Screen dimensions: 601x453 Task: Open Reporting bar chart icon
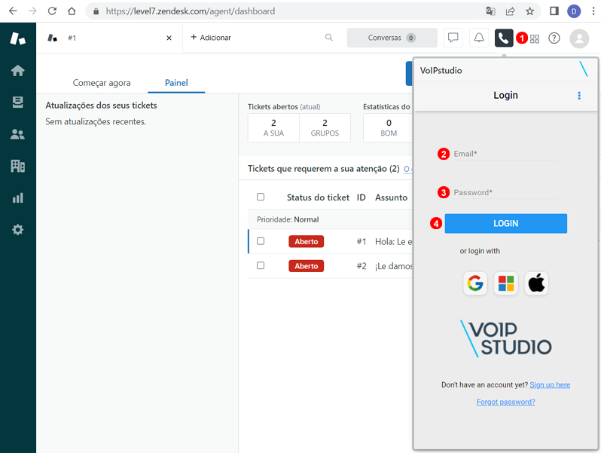[x=17, y=198]
